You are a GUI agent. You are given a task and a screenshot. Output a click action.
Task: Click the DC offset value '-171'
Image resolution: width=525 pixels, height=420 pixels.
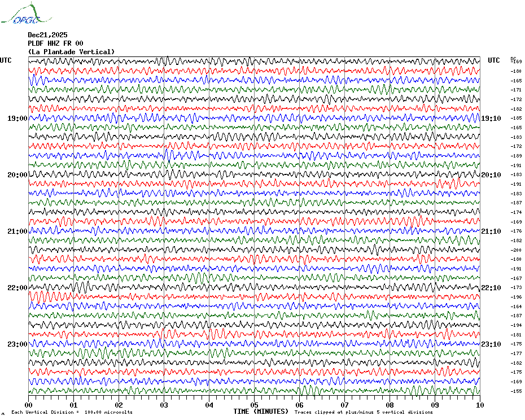click(x=516, y=90)
